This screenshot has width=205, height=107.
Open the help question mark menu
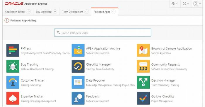186,4
